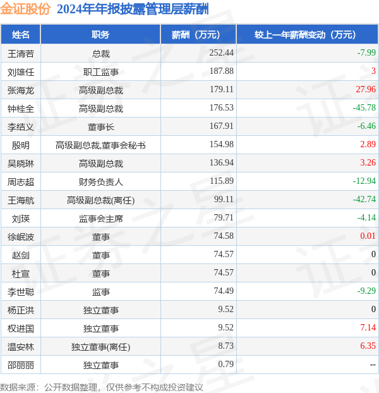Click salary value 187.88

[x=222, y=71]
